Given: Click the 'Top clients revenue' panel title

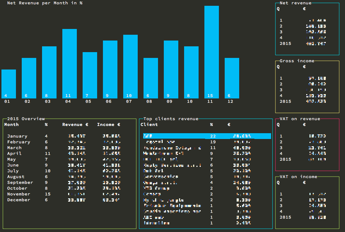Looking at the screenshot, I should pyautogui.click(x=171, y=119).
